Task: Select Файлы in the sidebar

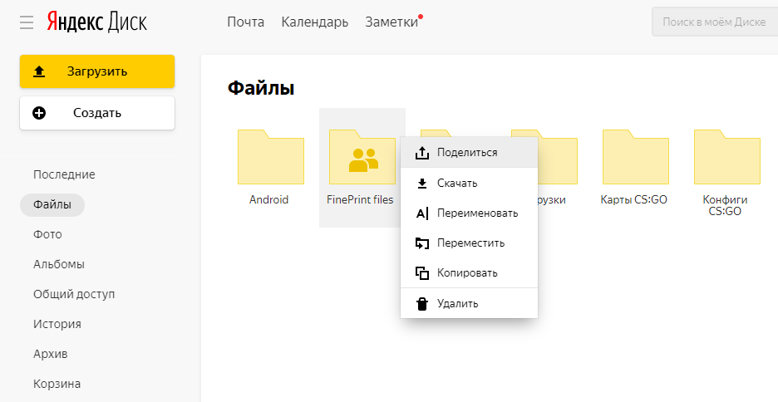Action: point(52,204)
